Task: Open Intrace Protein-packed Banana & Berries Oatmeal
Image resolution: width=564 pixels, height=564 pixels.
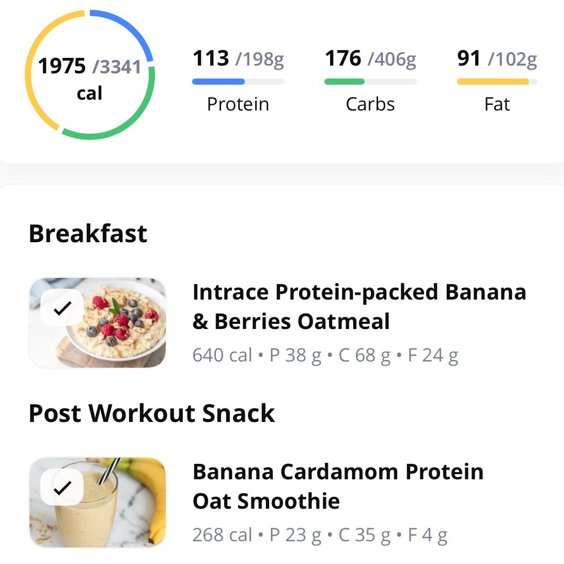Action: (359, 307)
